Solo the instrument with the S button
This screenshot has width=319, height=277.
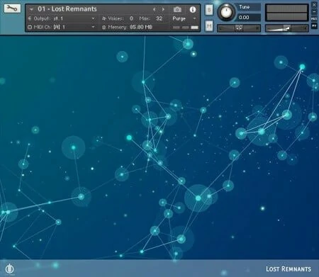pos(209,10)
